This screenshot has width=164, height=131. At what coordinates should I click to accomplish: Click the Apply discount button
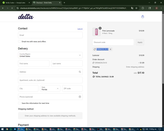click(140, 42)
